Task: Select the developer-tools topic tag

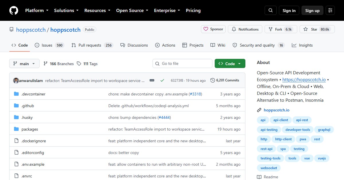Action: click(298, 130)
